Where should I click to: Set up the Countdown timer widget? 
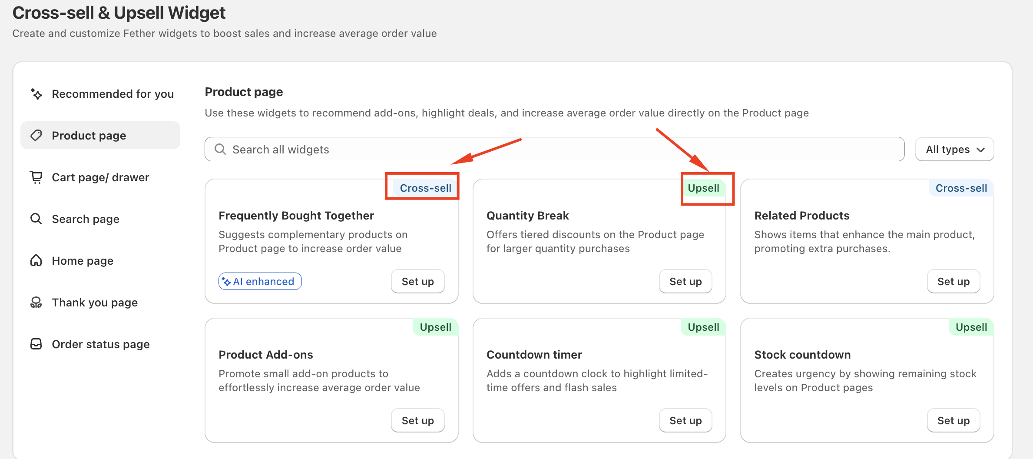685,421
